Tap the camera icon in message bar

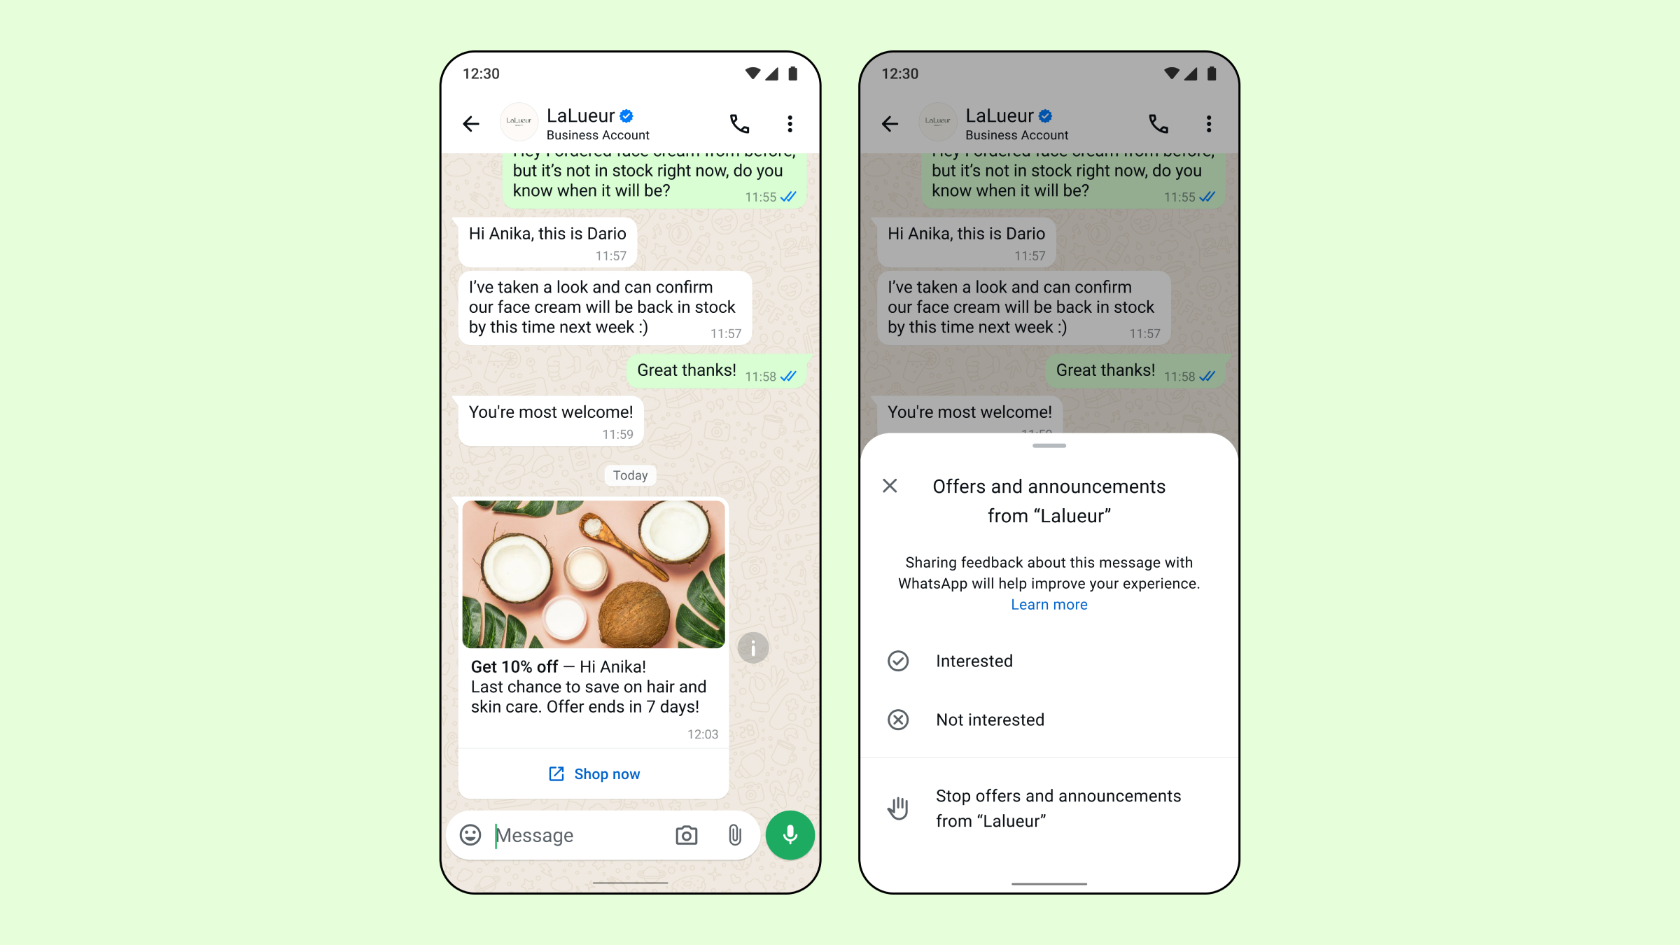tap(687, 835)
